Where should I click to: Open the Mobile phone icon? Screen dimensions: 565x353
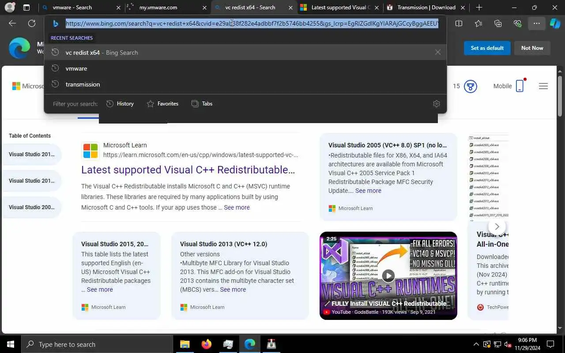[x=520, y=86]
